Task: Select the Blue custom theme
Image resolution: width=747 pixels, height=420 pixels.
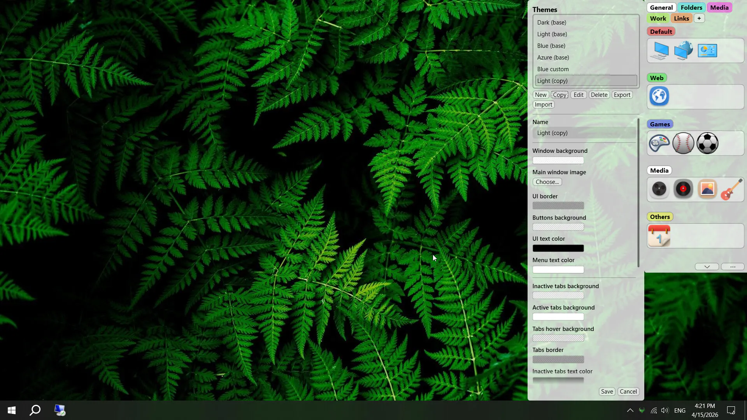Action: [586, 69]
